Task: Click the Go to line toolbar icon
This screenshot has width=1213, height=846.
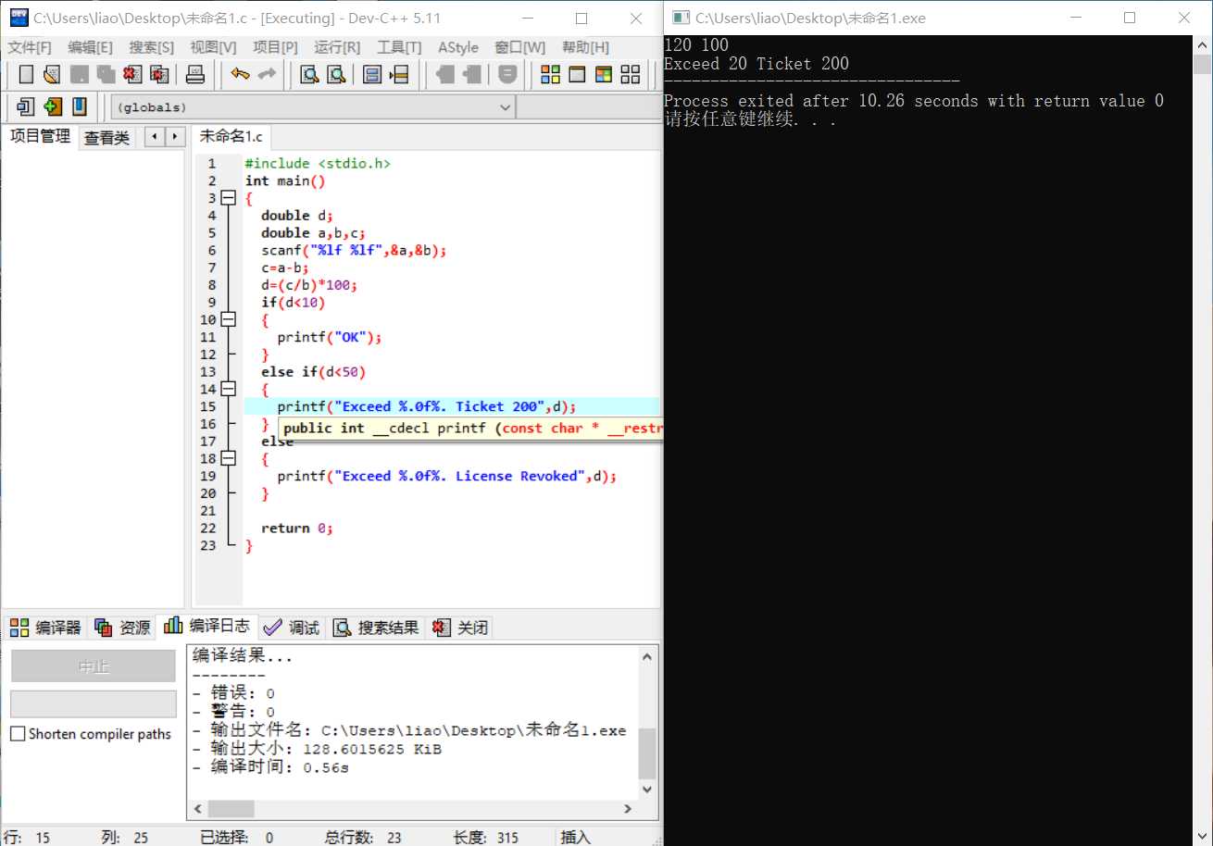Action: click(399, 74)
